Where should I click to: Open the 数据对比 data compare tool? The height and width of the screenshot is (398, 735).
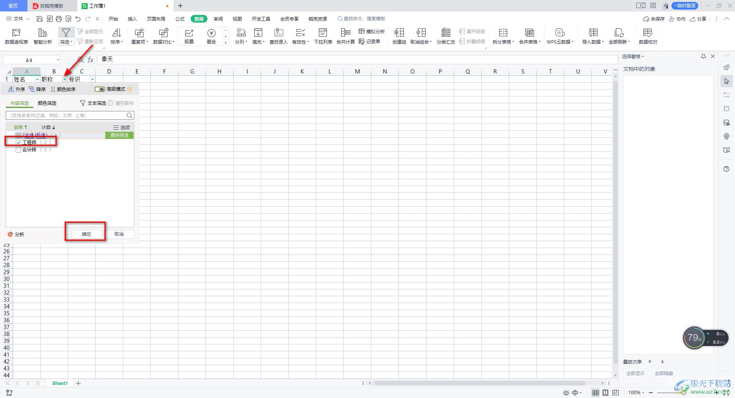click(164, 36)
